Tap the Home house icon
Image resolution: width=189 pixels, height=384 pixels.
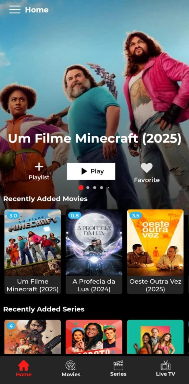pos(23,365)
